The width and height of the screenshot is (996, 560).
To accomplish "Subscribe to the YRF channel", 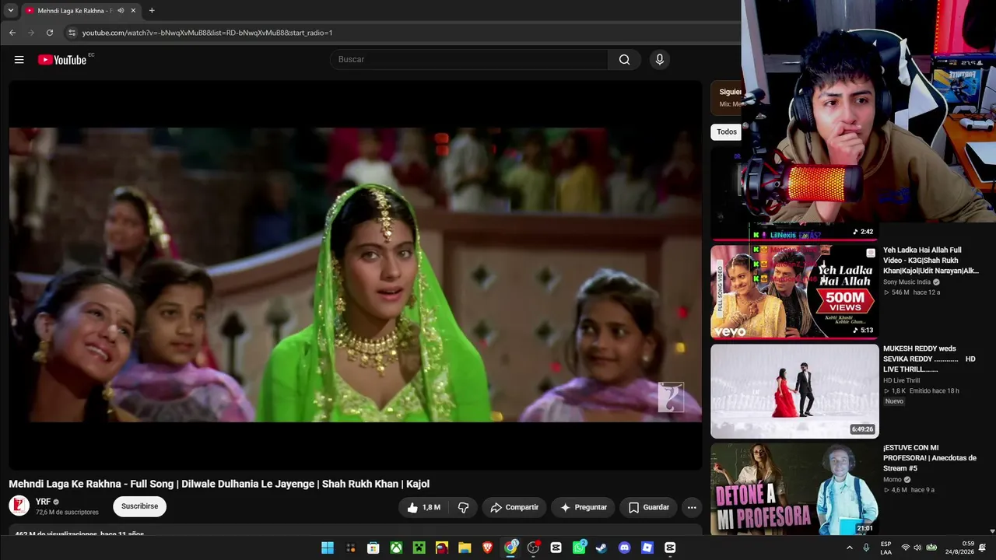I will tap(140, 506).
